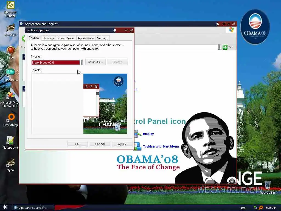Click the Appearance and Themes title bar icon
The image size is (281, 211).
click(22, 24)
